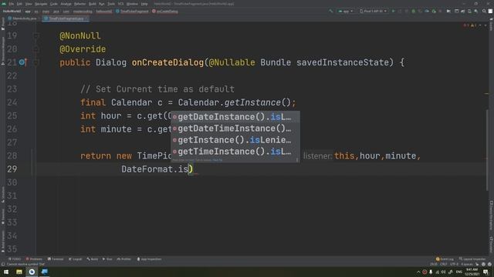494x277 pixels.
Task: Open the Run tool window
Action: click(107, 259)
